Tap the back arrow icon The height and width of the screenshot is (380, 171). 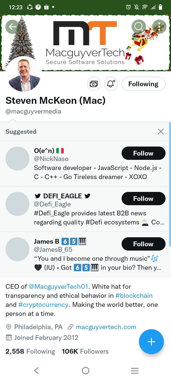(13, 27)
